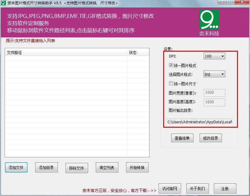Click the 图片宽度 input field

(214, 93)
